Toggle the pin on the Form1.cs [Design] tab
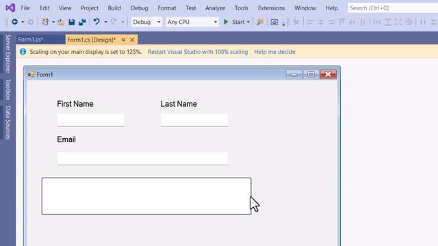 click(123, 40)
